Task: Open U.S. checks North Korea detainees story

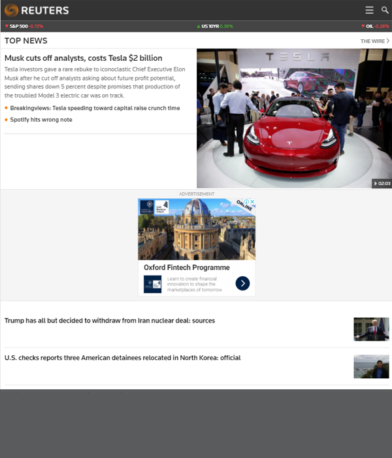Action: (x=123, y=358)
